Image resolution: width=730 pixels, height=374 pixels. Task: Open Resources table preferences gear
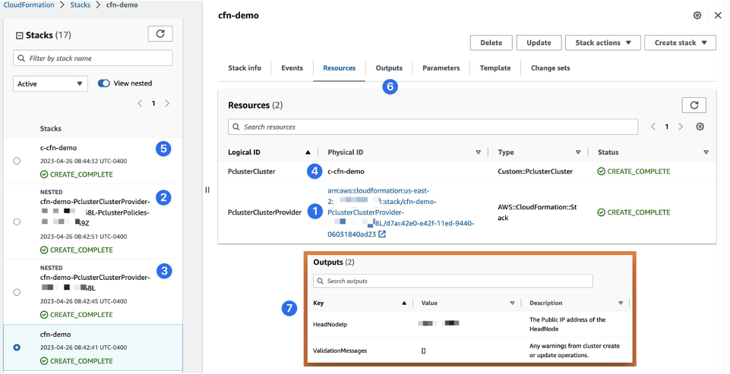click(x=700, y=127)
